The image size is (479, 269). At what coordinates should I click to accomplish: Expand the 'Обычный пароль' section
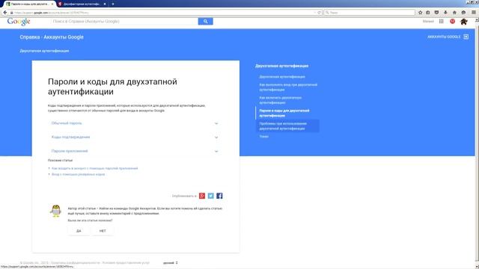[x=135, y=123]
